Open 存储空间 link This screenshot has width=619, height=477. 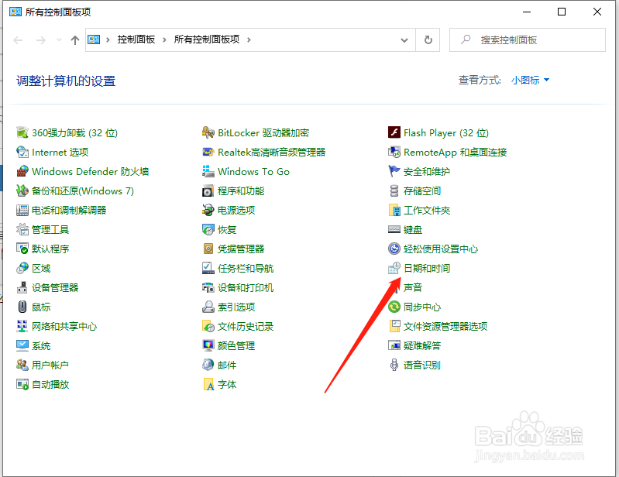coord(422,190)
